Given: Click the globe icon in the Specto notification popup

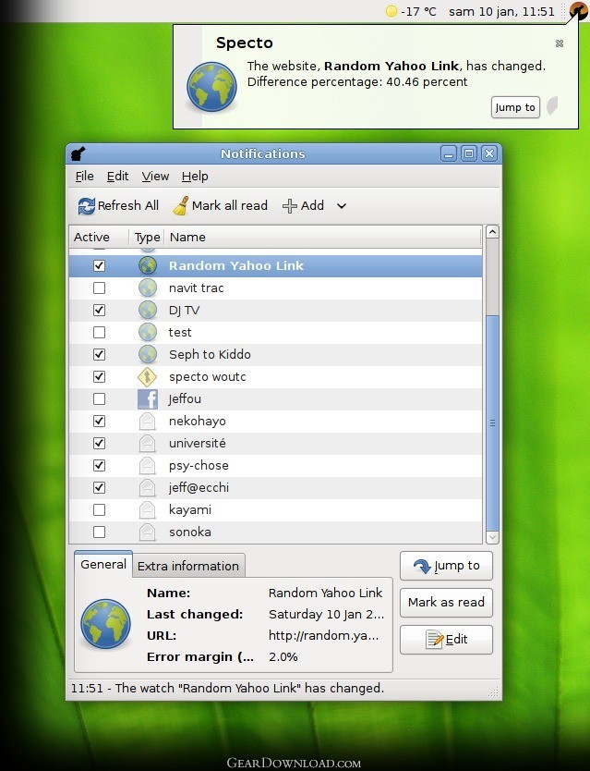Looking at the screenshot, I should point(211,87).
